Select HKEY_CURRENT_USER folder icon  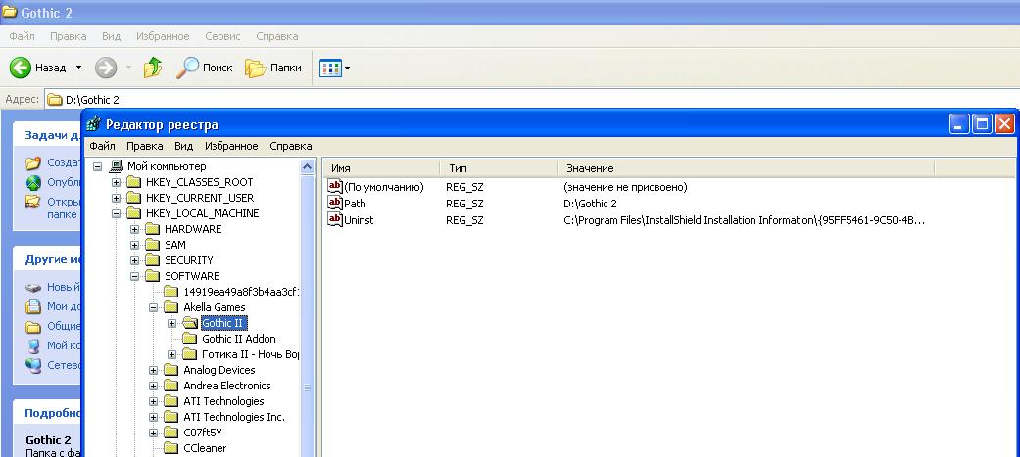point(133,198)
